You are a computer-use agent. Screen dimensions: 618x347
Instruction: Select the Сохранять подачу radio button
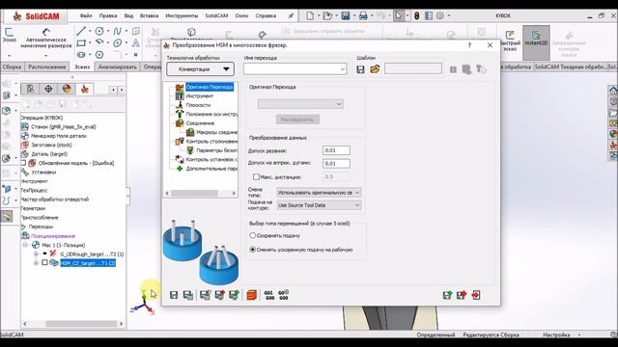point(253,235)
